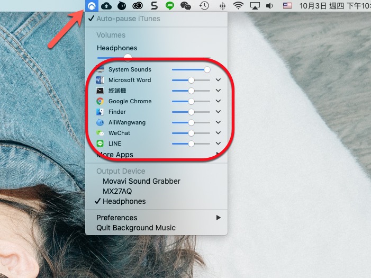Click the LINE icon in volume list

tap(100, 144)
